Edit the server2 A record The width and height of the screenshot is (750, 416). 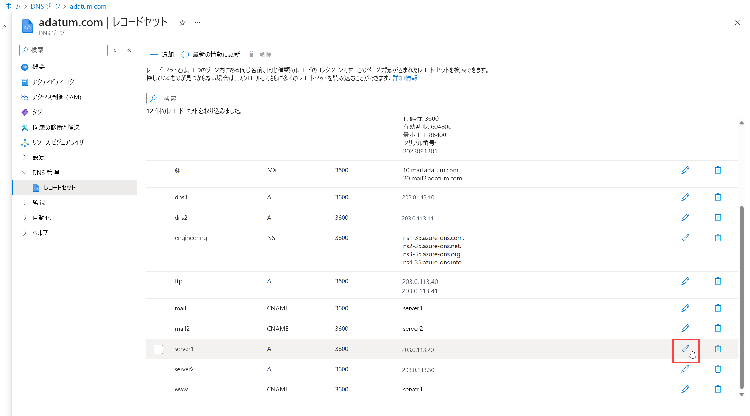pyautogui.click(x=685, y=369)
